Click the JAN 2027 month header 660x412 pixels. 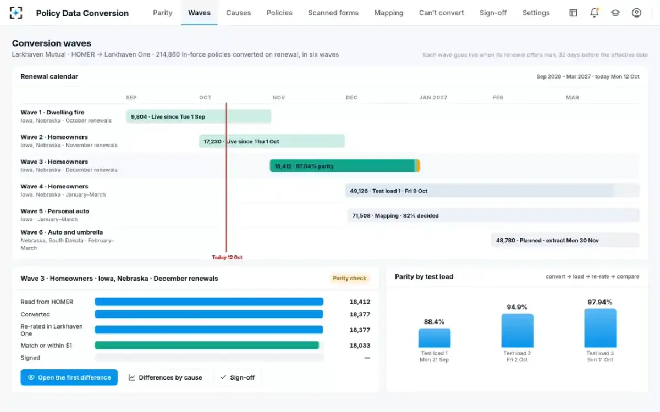[433, 97]
